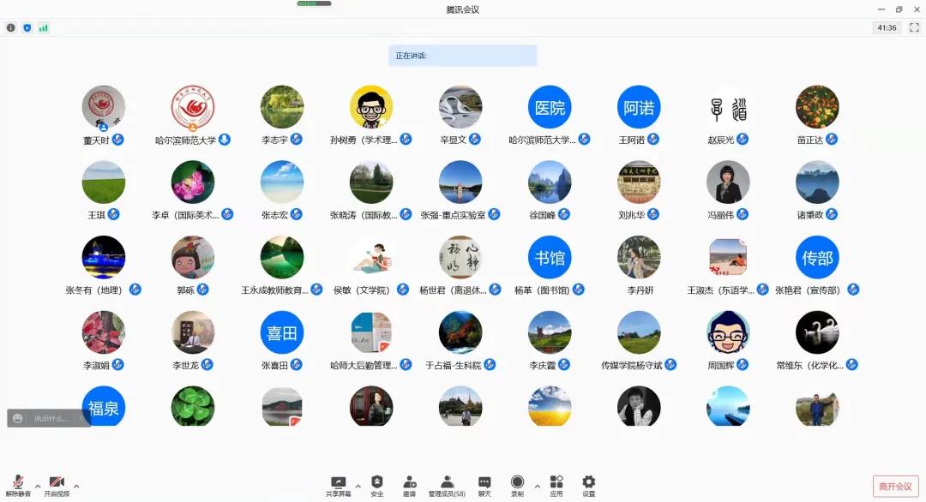Expand the arrow beside 共享屏幕

[x=358, y=486]
